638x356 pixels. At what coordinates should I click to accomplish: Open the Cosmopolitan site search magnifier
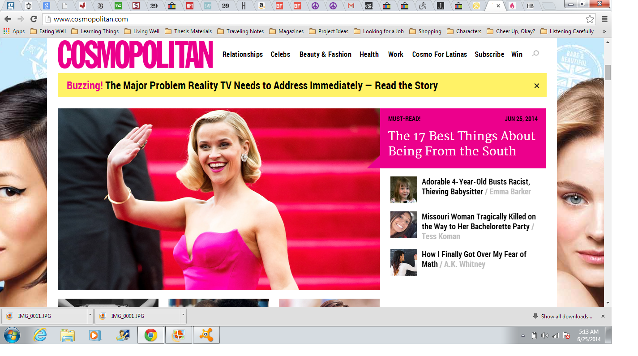click(535, 54)
